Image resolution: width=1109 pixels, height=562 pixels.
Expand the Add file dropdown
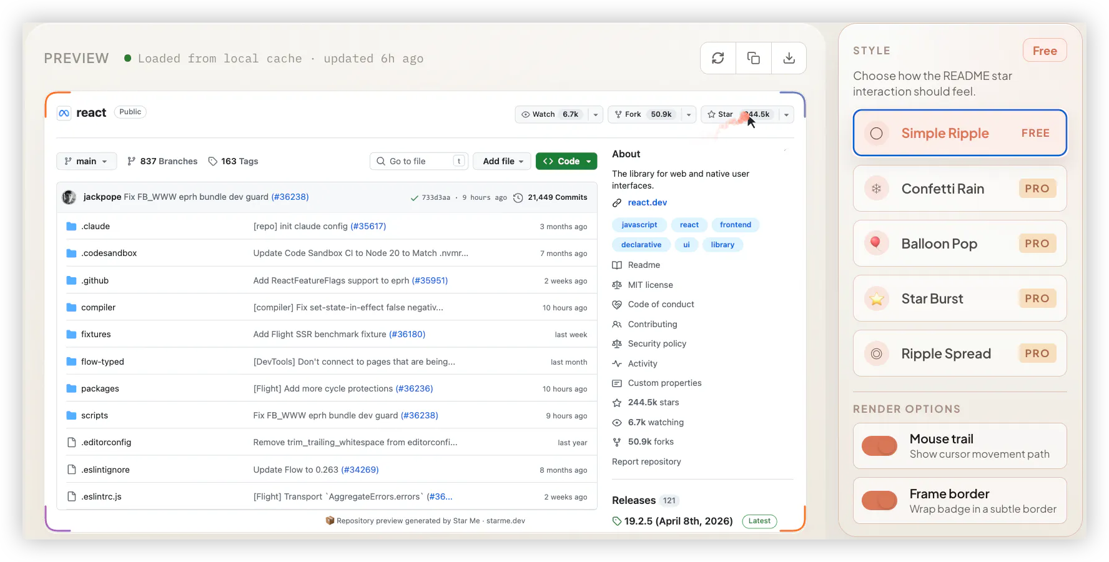pyautogui.click(x=503, y=161)
